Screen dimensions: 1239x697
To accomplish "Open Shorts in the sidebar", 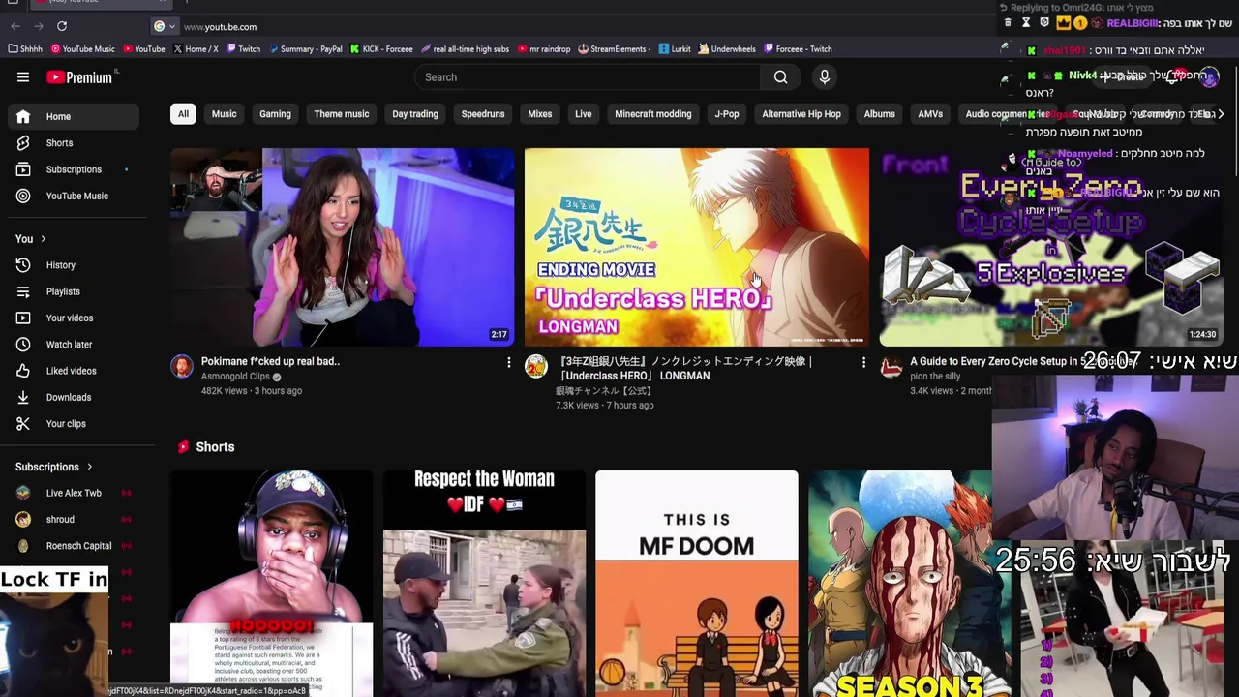I will click(x=74, y=143).
